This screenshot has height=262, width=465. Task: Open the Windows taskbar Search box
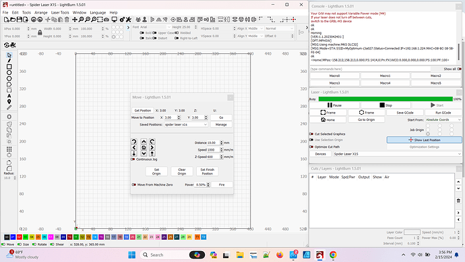(172, 255)
